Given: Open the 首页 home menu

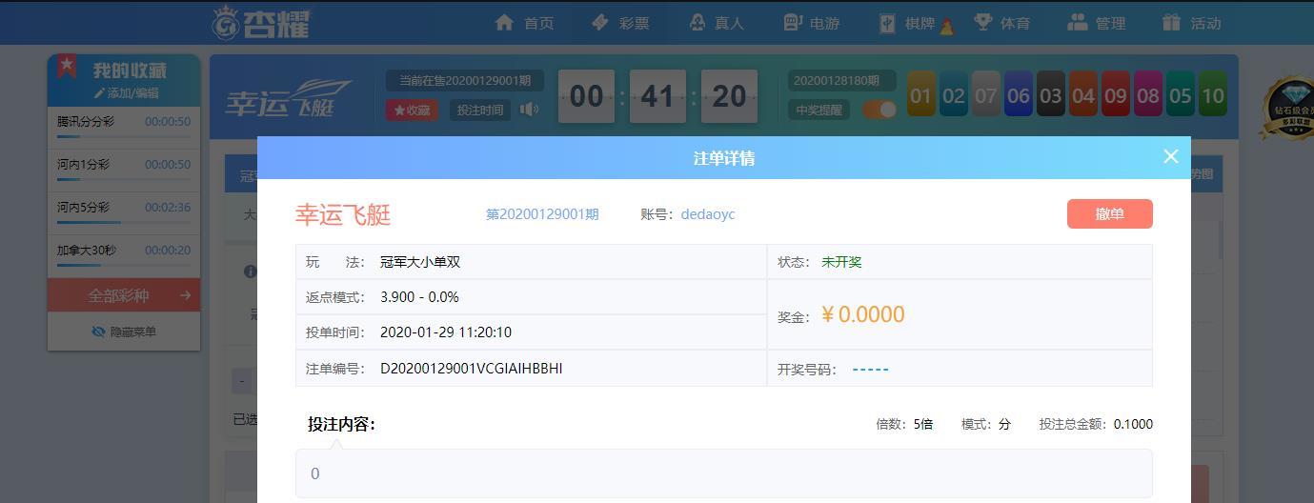Looking at the screenshot, I should 524,23.
